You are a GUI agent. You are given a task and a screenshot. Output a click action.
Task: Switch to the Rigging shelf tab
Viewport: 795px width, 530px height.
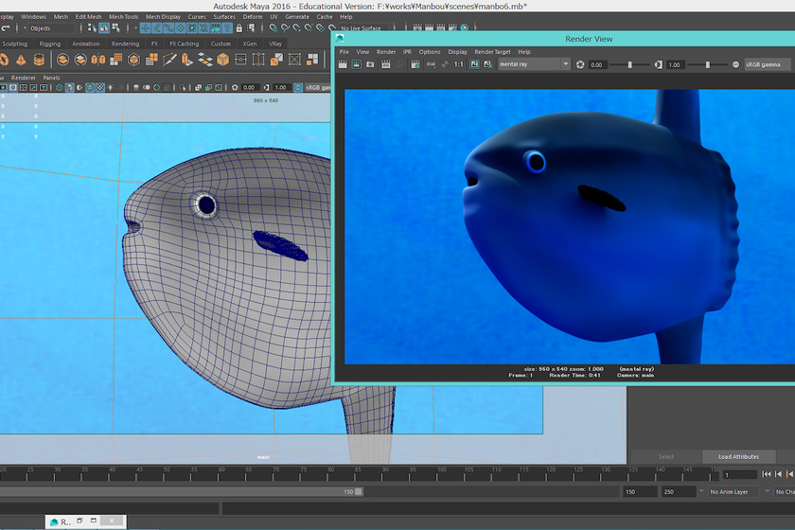pyautogui.click(x=50, y=44)
